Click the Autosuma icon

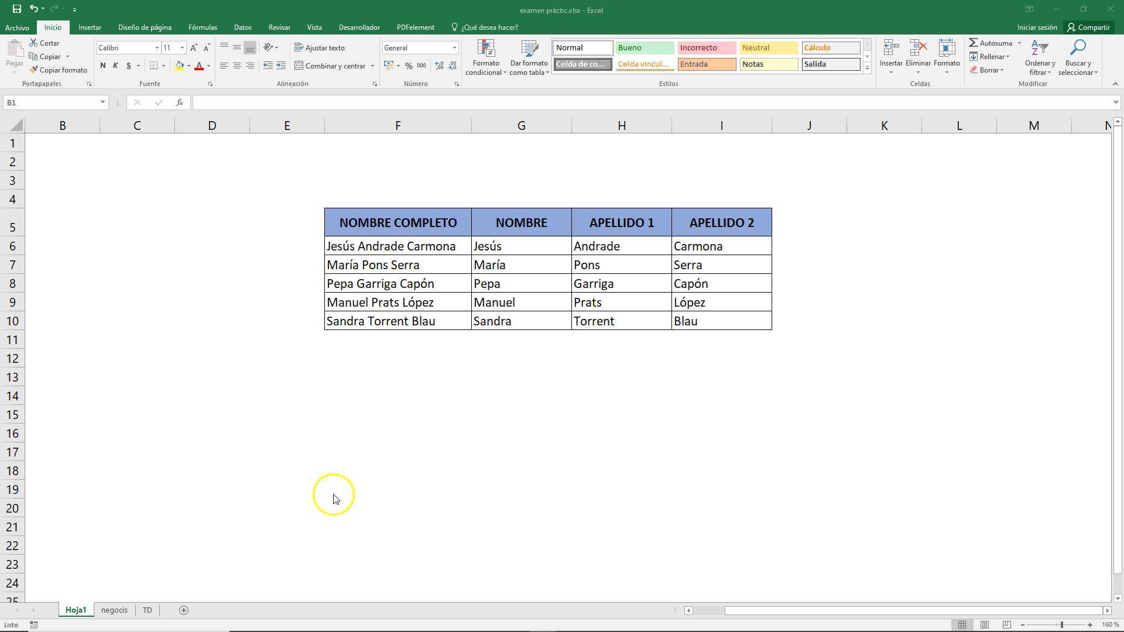pos(973,43)
